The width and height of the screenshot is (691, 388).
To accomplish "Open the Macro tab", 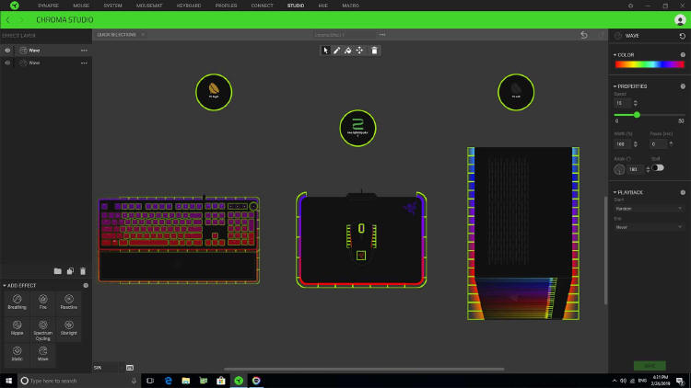I will click(350, 6).
